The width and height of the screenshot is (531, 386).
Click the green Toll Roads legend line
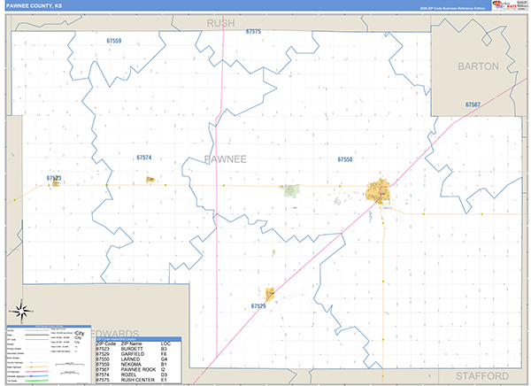tap(37, 381)
